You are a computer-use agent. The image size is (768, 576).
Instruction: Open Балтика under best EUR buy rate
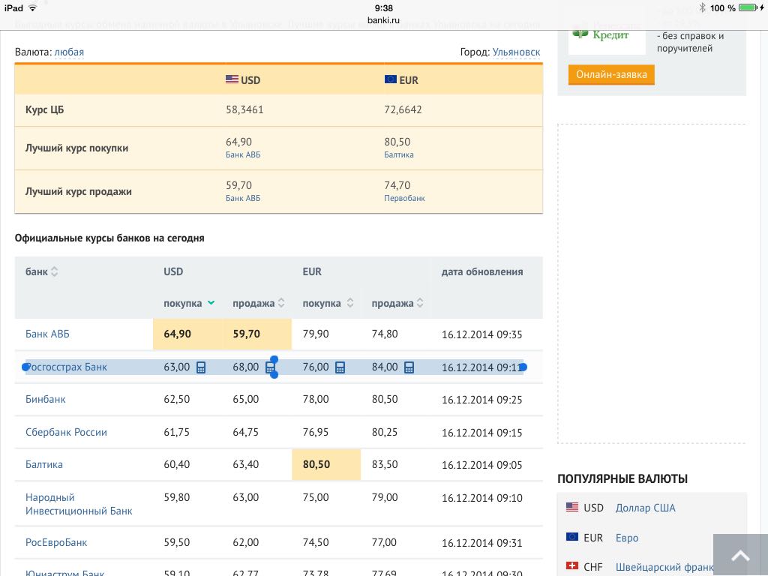coord(399,154)
